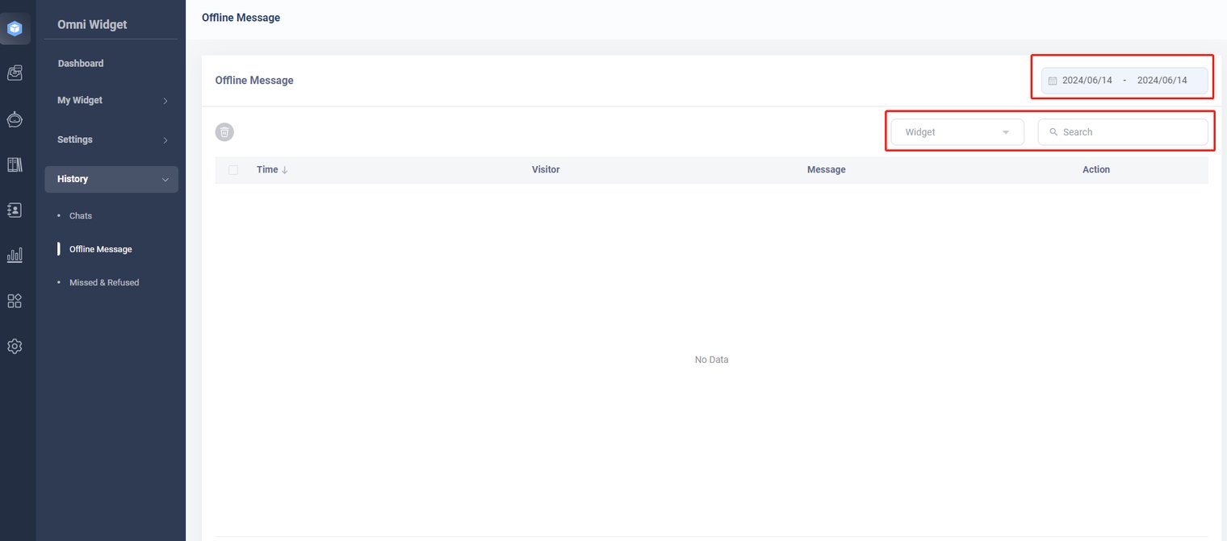
Task: Expand the My Widget menu
Action: [111, 101]
